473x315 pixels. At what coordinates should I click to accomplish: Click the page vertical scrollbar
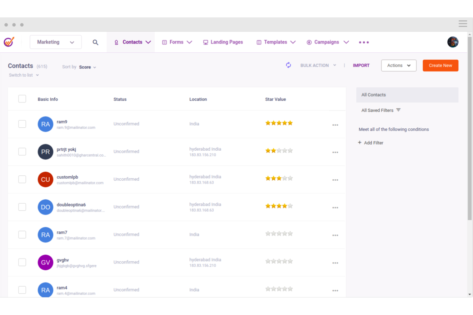[469, 128]
